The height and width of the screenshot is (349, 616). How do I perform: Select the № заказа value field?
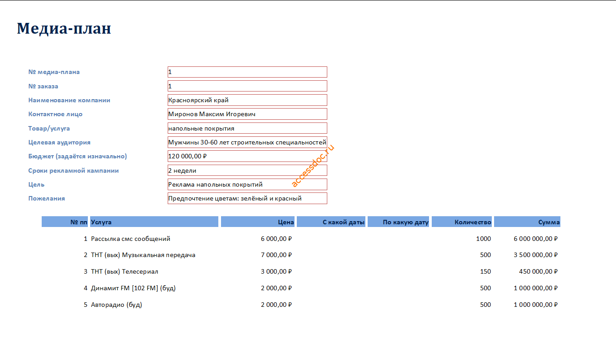(x=247, y=86)
